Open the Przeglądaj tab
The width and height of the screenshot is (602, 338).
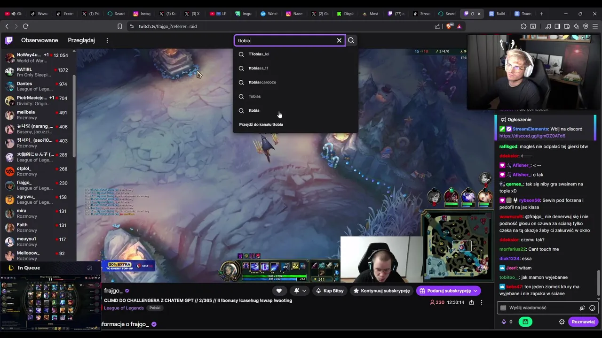click(x=81, y=40)
